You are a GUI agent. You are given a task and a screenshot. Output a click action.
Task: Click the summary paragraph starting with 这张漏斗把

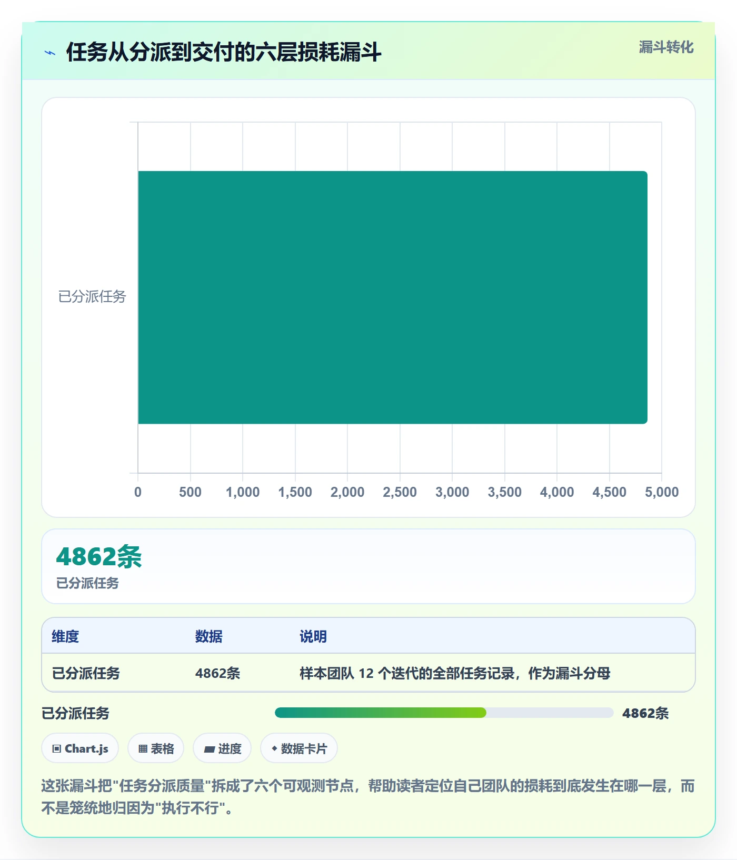pos(368,797)
